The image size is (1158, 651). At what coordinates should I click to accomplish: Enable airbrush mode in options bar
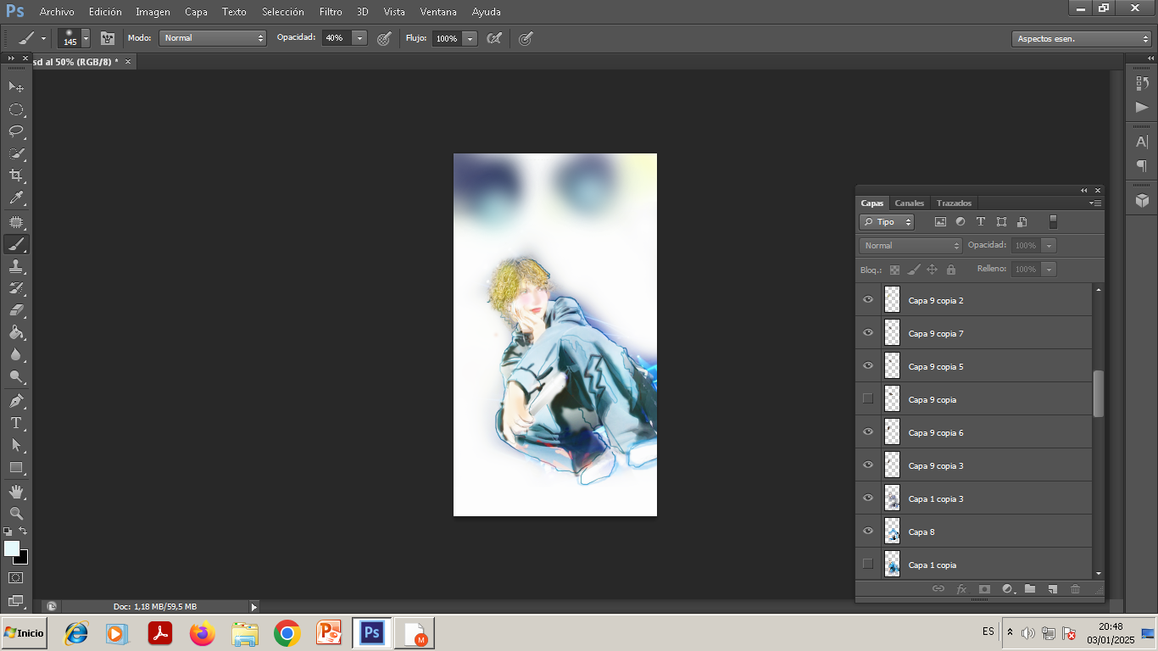(x=494, y=38)
